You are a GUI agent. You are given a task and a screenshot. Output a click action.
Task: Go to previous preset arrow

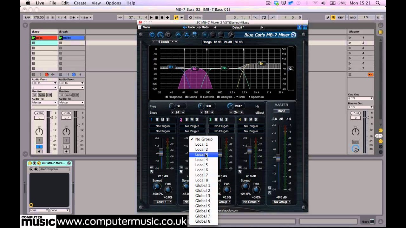point(216,28)
